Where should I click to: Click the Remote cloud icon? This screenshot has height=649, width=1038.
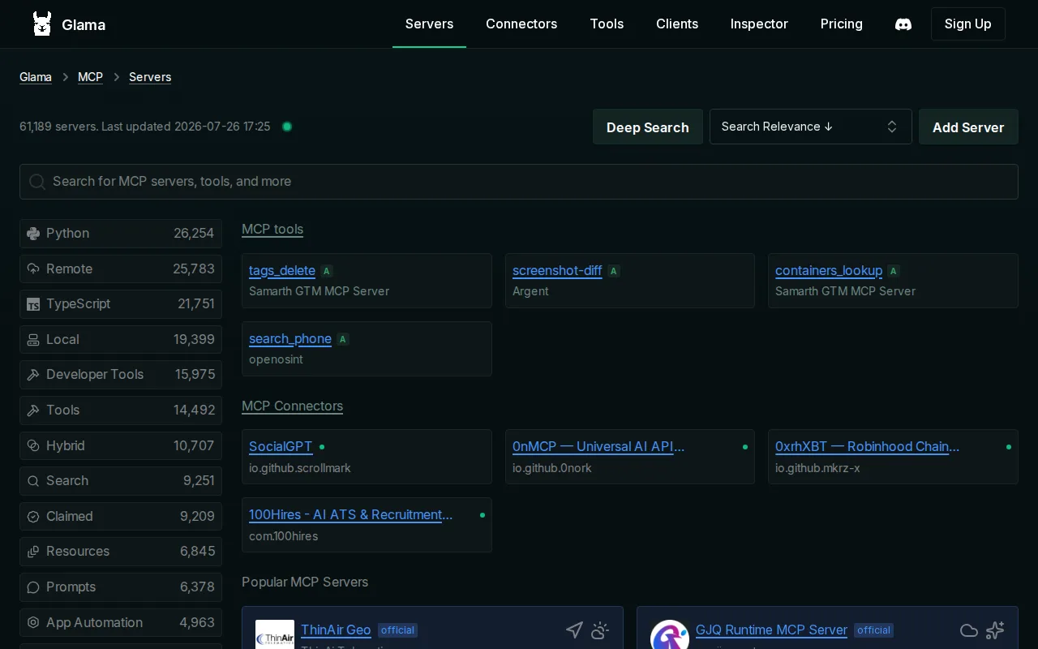coord(33,269)
